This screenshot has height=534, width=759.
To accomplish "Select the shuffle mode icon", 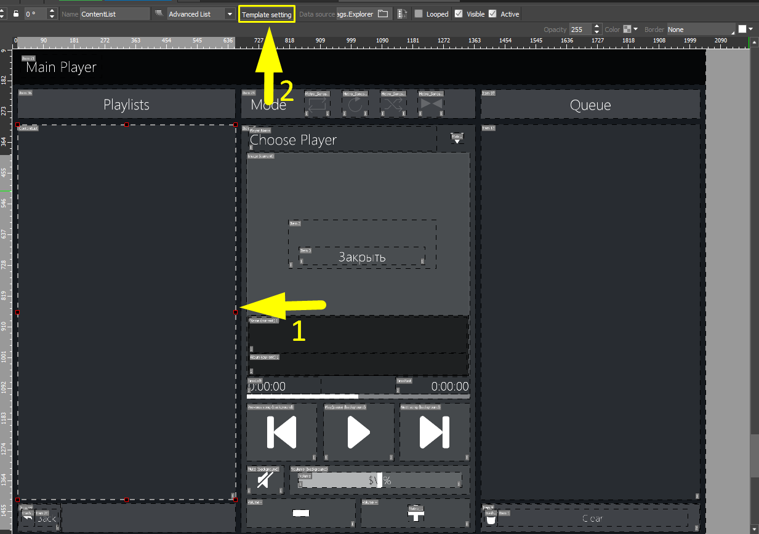I will (393, 106).
